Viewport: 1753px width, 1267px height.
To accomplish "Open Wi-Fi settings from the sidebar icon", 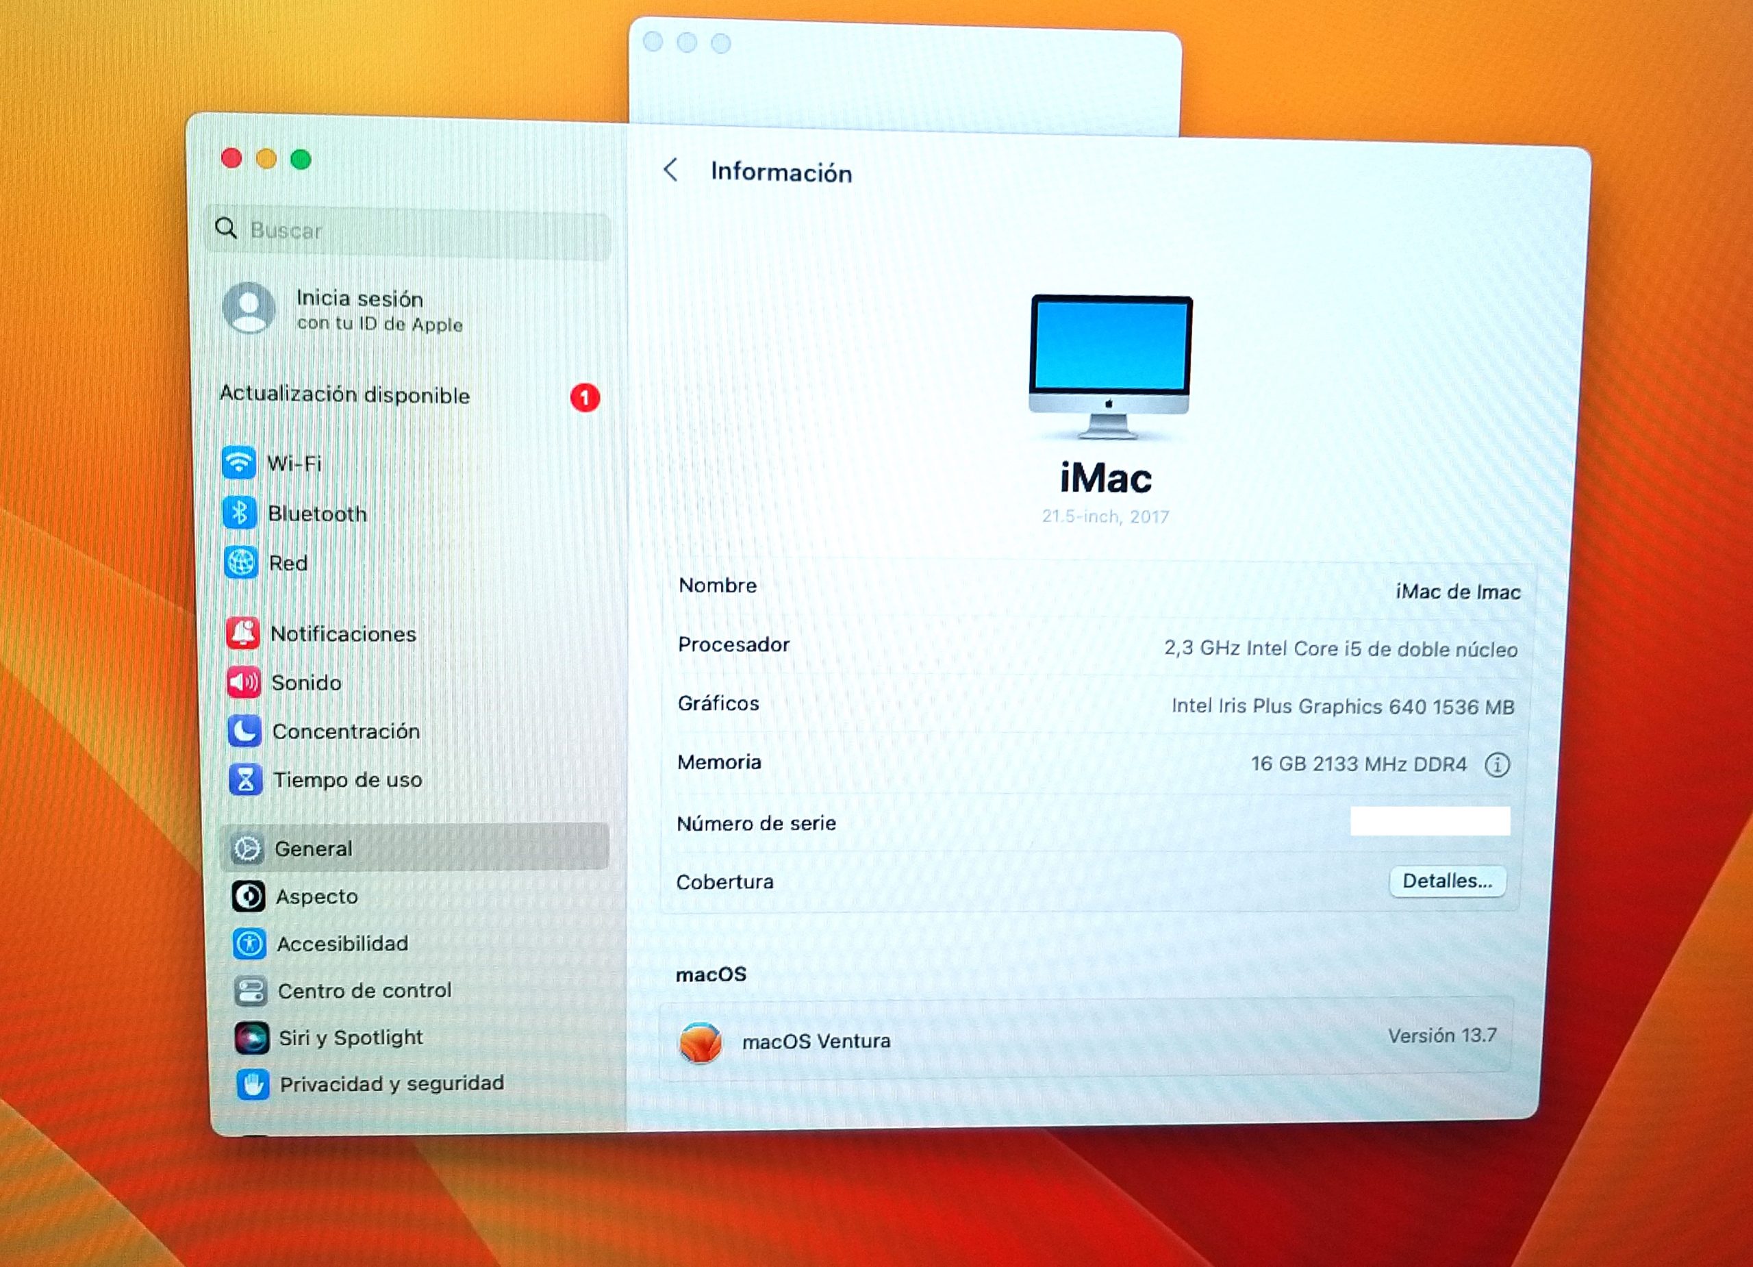I will 240,463.
